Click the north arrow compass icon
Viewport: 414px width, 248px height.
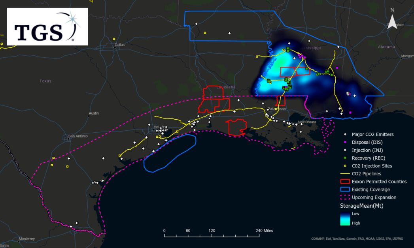pos(392,22)
